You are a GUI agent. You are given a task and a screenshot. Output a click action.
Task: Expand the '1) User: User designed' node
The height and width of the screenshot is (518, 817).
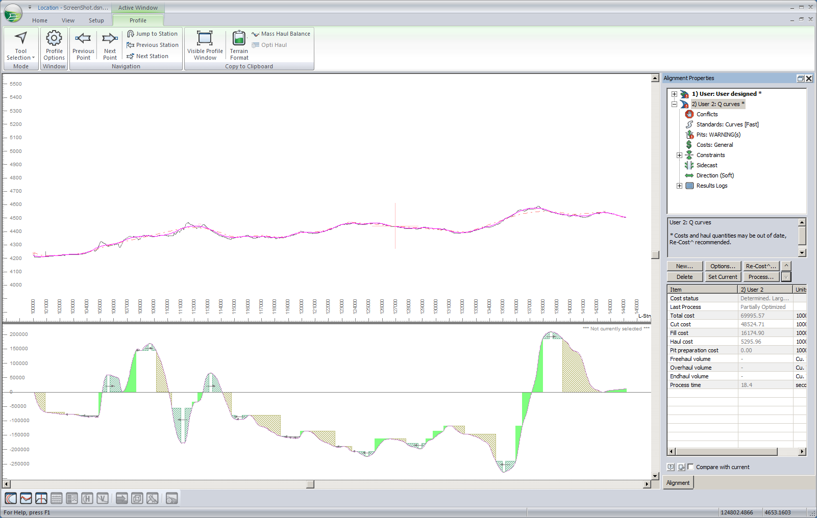(x=674, y=94)
